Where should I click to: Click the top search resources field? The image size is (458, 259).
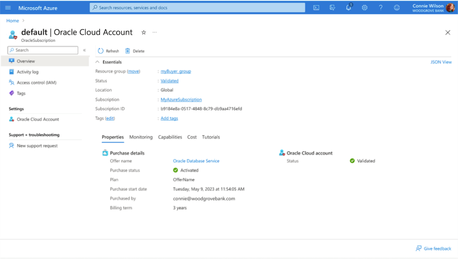(x=197, y=8)
